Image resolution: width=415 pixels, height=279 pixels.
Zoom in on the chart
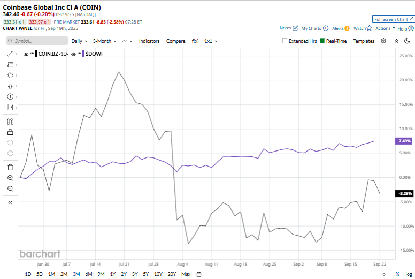pos(10,178)
